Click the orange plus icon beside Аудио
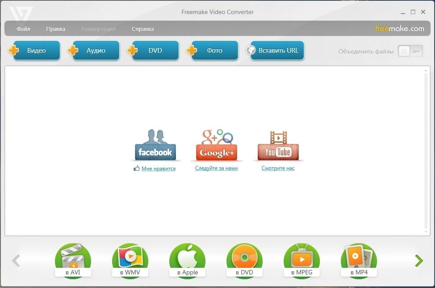The width and height of the screenshot is (435, 288). point(73,50)
